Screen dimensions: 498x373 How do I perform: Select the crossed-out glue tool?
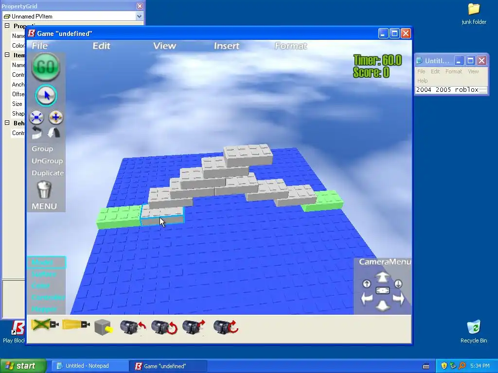point(45,325)
